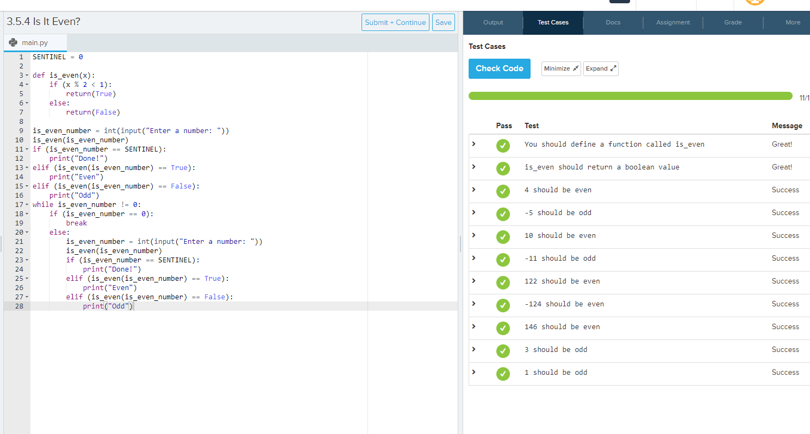Fold the if block at line 11
The image size is (810, 434).
27,149
